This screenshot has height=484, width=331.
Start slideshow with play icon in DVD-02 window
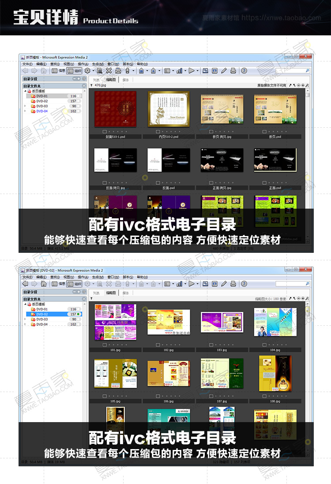[192, 284]
